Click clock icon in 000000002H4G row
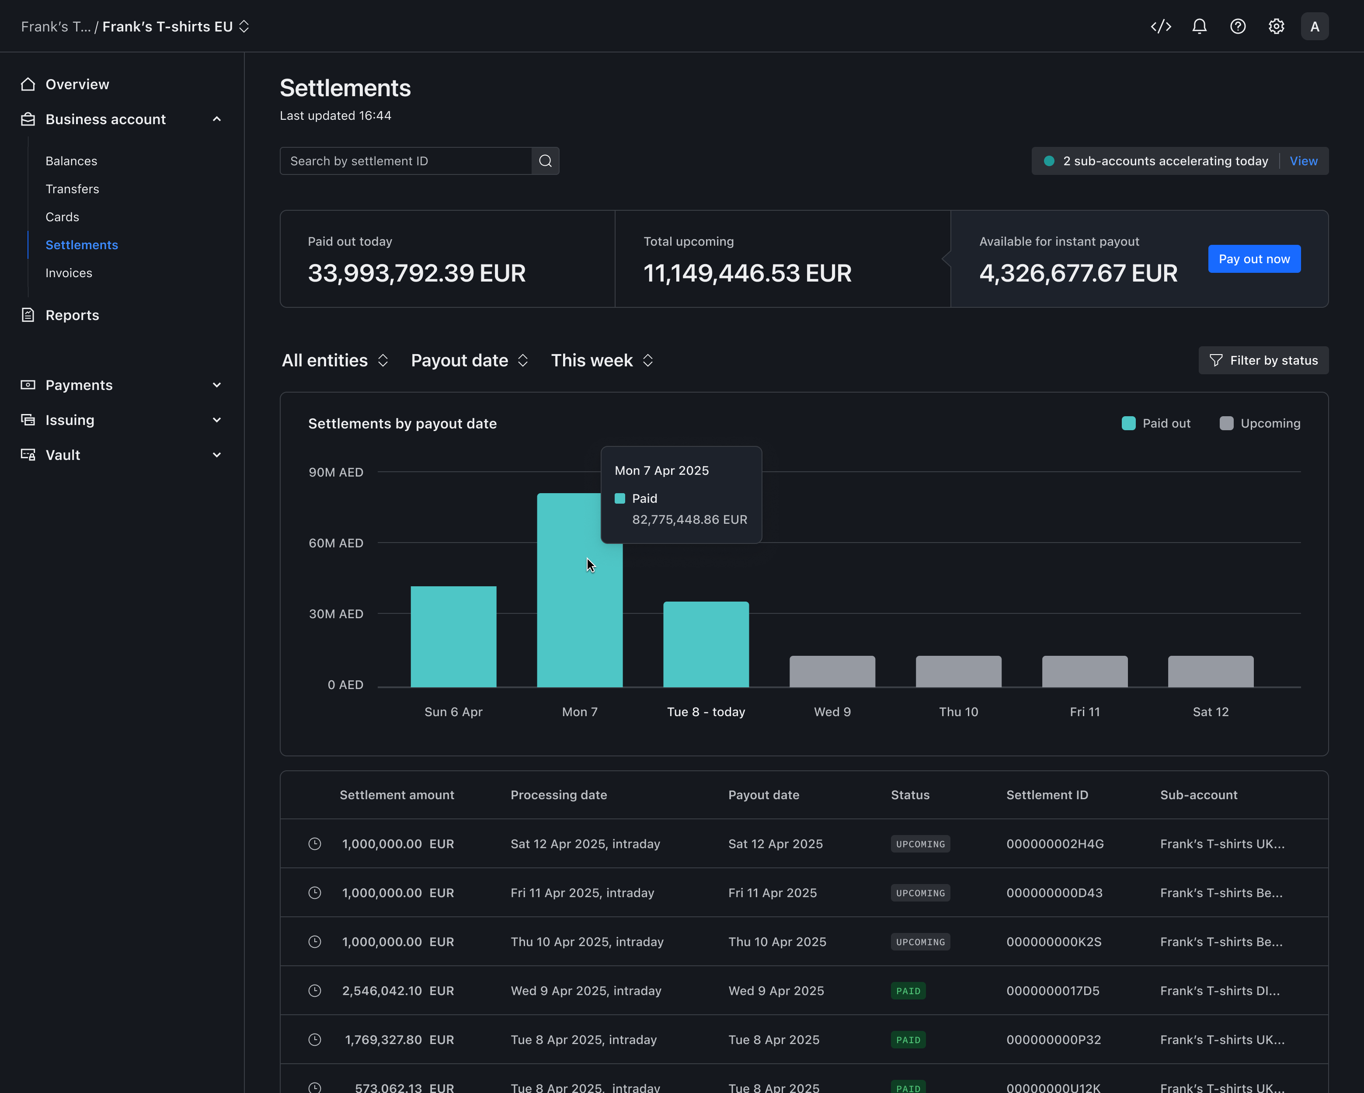This screenshot has height=1093, width=1364. (x=314, y=844)
